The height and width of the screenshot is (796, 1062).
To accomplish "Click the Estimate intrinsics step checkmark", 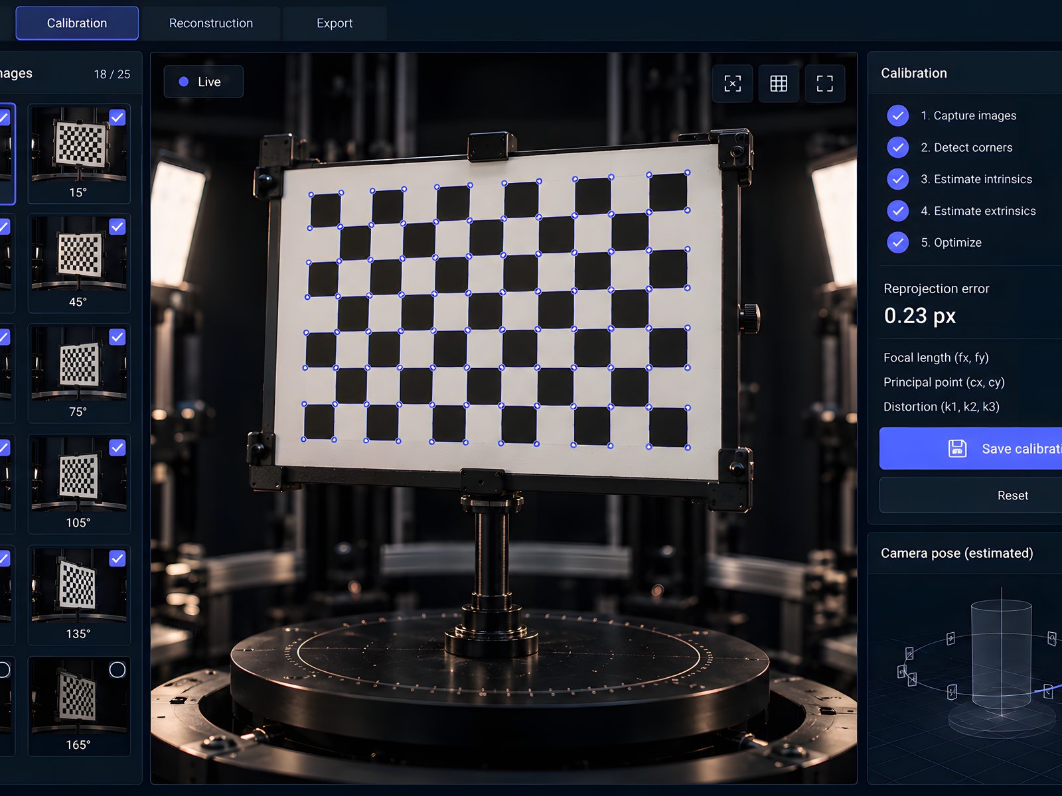I will click(x=898, y=179).
